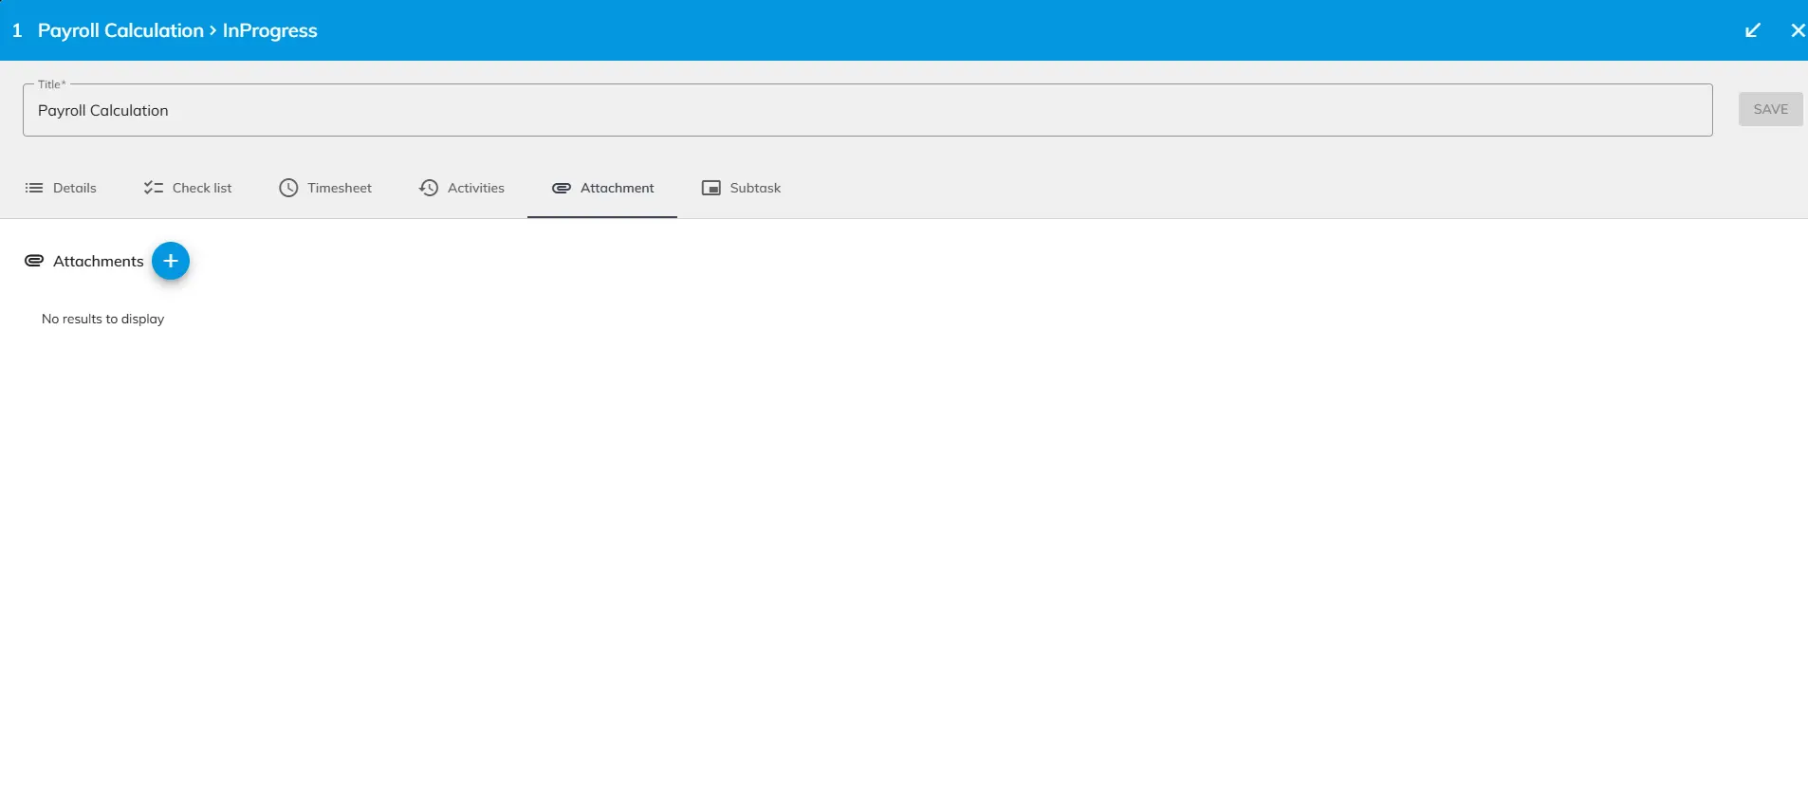Shrink the dialog using the diagonal arrow
The image size is (1808, 806).
click(1752, 30)
